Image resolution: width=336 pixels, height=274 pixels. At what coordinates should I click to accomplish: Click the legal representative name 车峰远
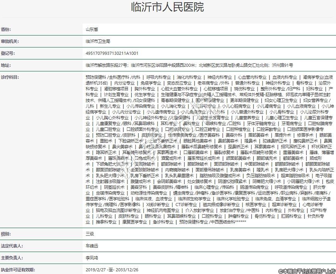92,245
